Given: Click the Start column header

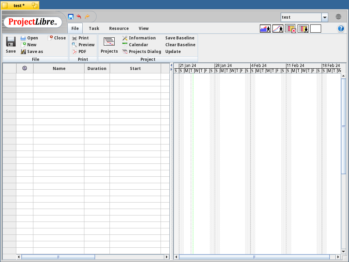Looking at the screenshot, I should coord(135,69).
